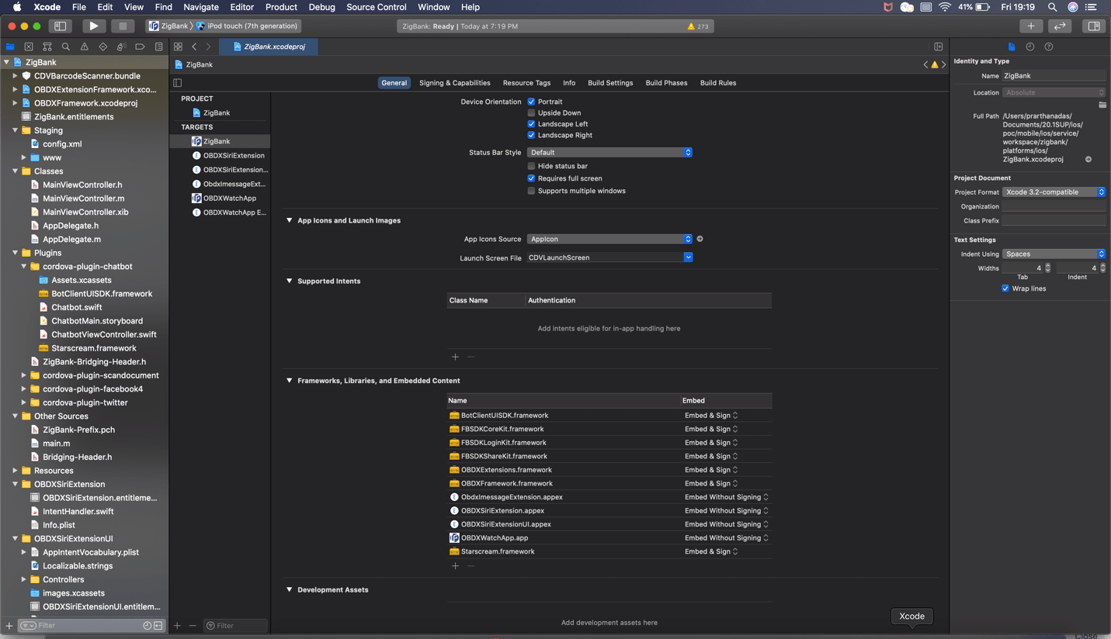This screenshot has height=639, width=1111.
Task: Click the Stop button in toolbar
Action: [122, 26]
